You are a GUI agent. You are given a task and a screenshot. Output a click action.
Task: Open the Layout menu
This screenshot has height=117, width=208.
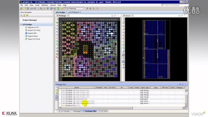coord(53,5)
